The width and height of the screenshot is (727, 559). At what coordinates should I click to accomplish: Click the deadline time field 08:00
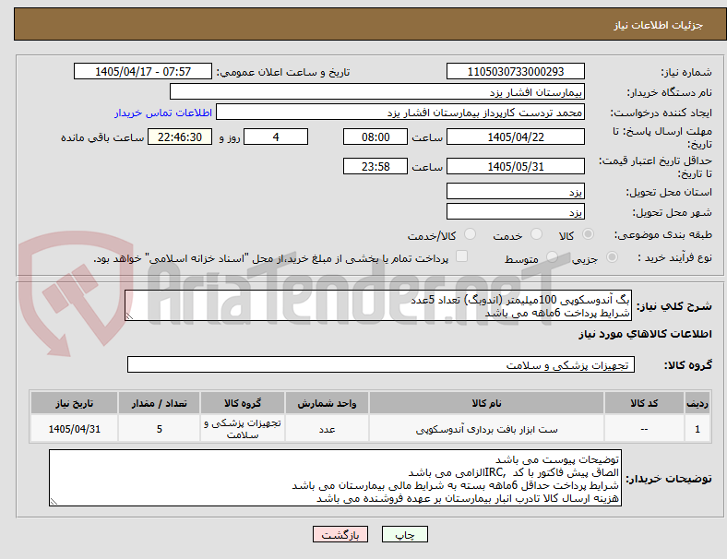[x=375, y=137]
